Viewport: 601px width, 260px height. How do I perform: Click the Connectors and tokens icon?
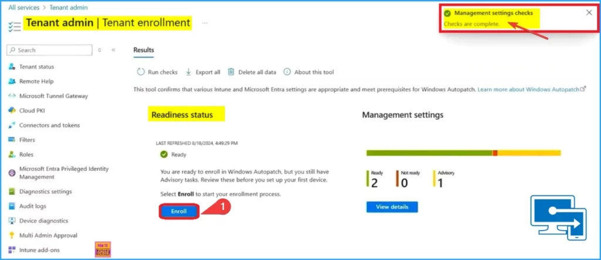[12, 125]
